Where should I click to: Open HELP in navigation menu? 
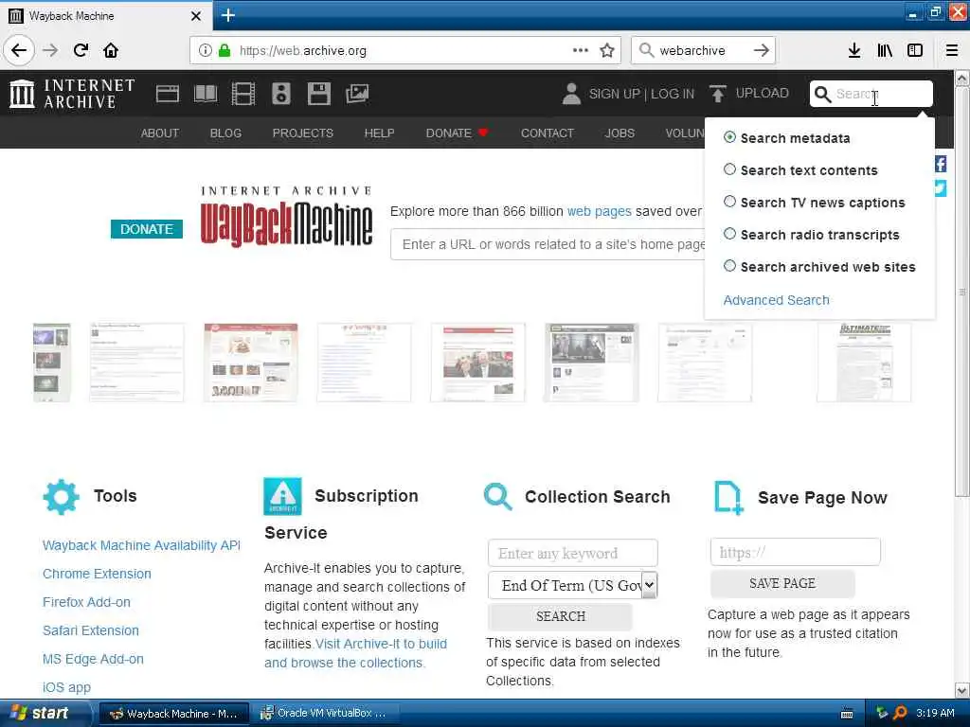[379, 133]
